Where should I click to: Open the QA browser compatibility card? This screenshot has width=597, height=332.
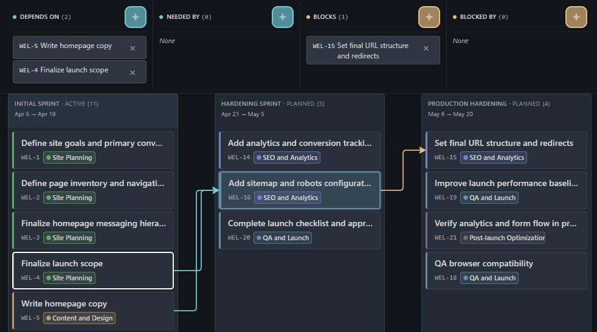pos(506,271)
